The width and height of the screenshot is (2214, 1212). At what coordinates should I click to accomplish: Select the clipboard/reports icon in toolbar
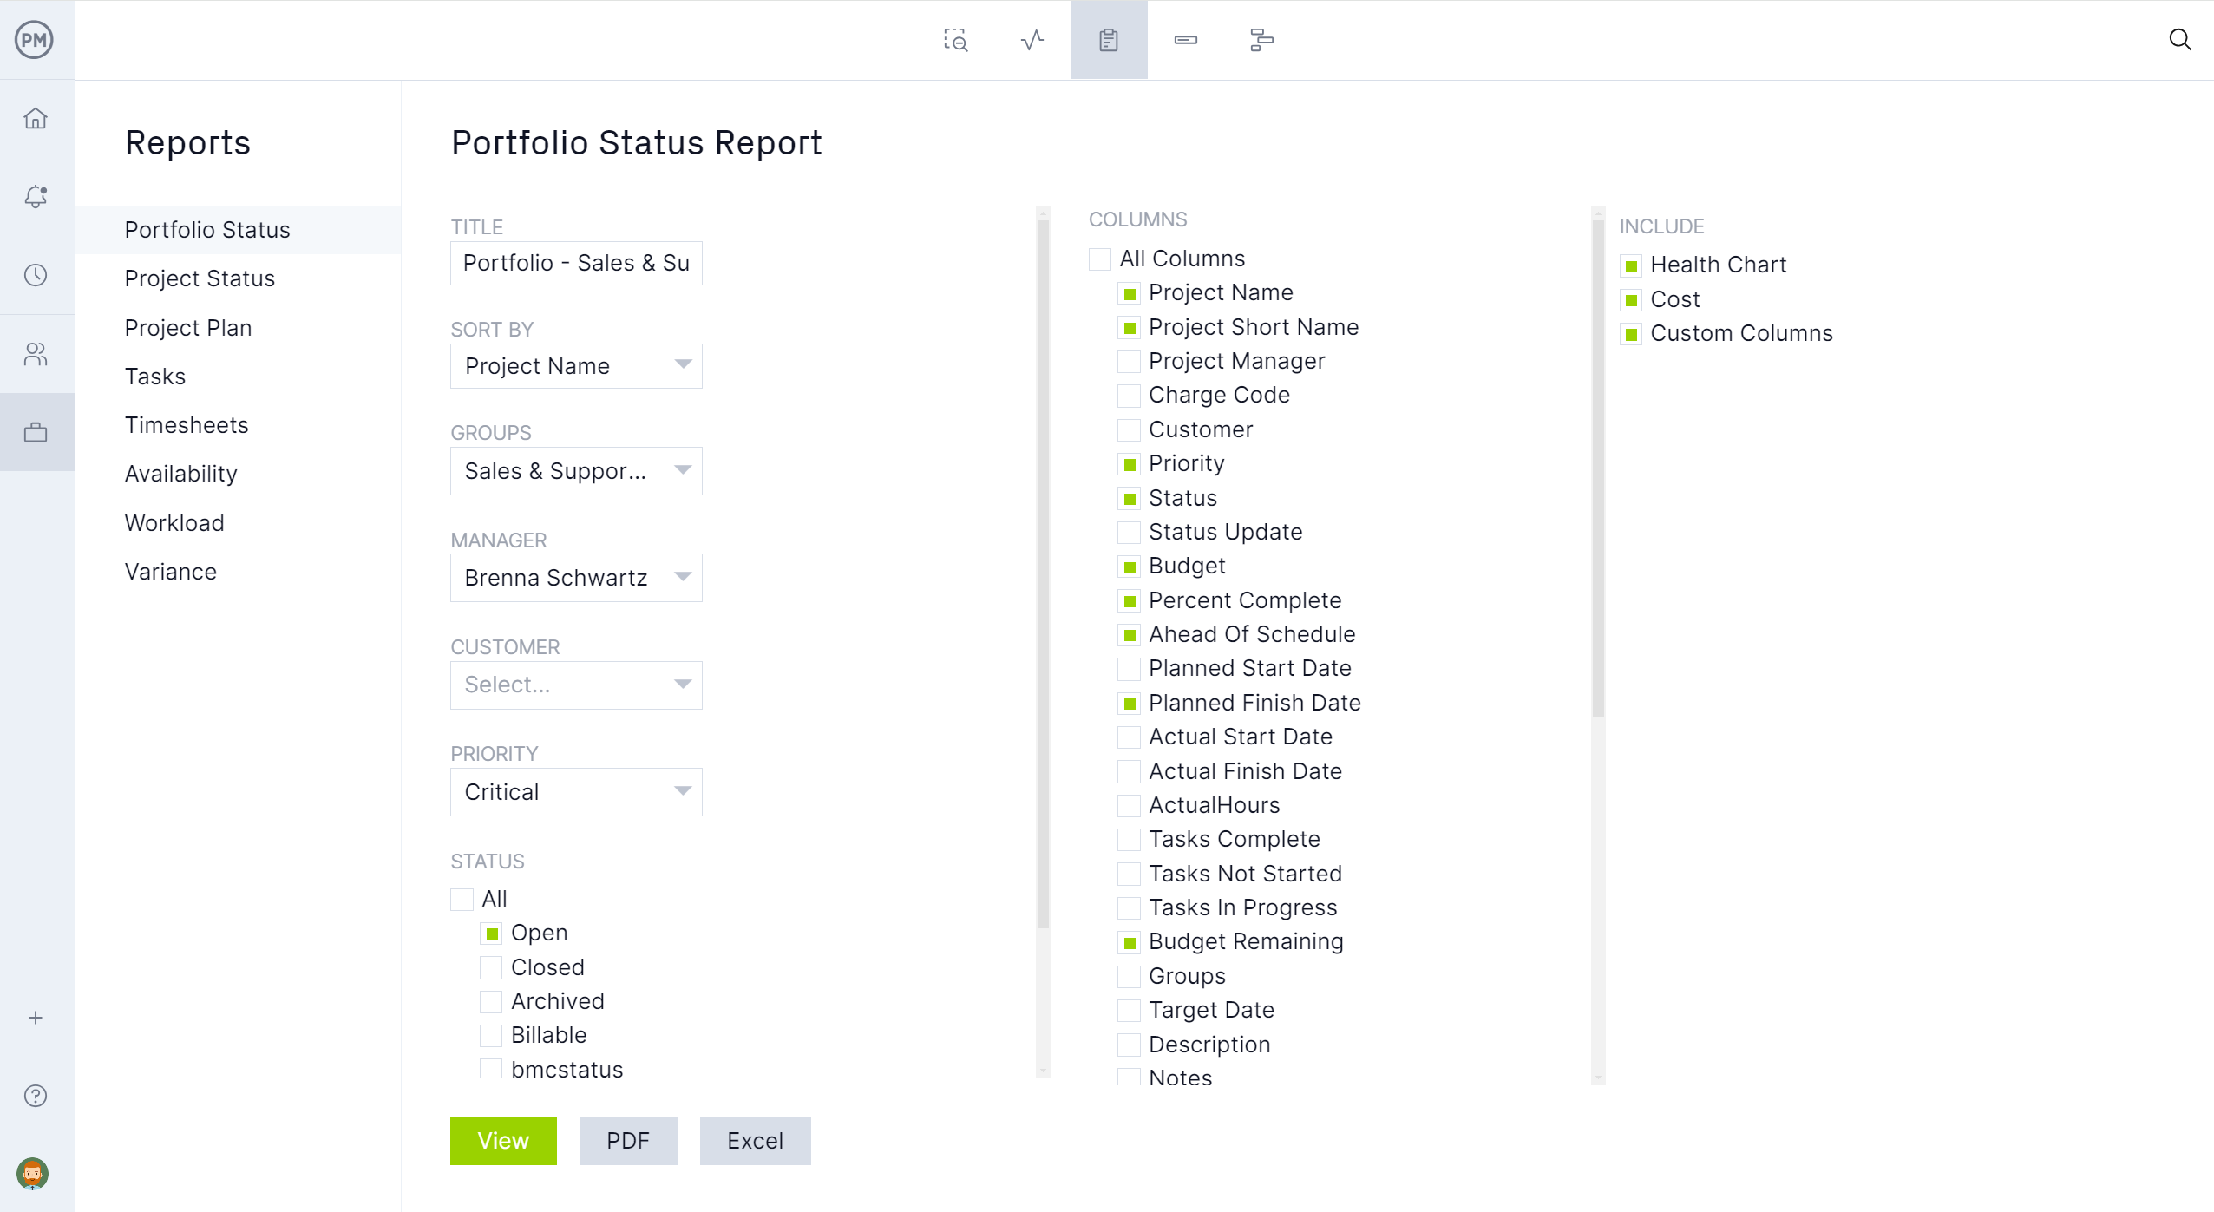1109,40
